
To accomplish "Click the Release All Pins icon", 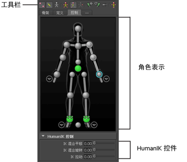I will pyautogui.click(x=105, y=5).
